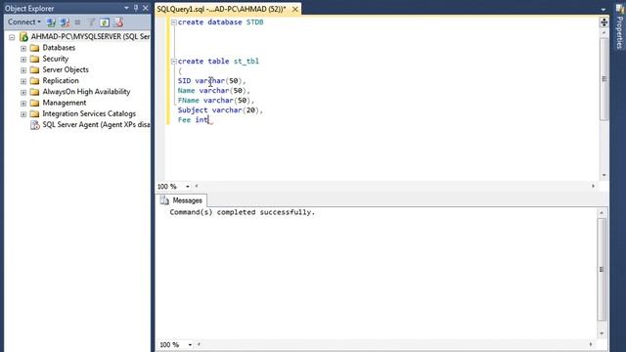This screenshot has height=352, width=626.
Task: Click the 'Command(s) completed successfully.' message
Action: click(243, 212)
